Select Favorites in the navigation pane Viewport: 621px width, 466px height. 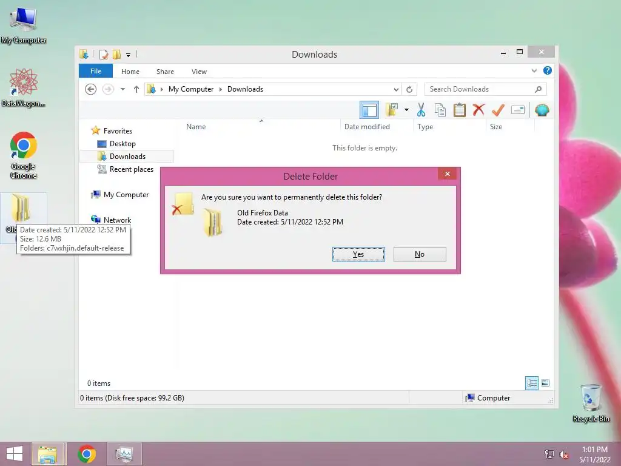click(118, 131)
